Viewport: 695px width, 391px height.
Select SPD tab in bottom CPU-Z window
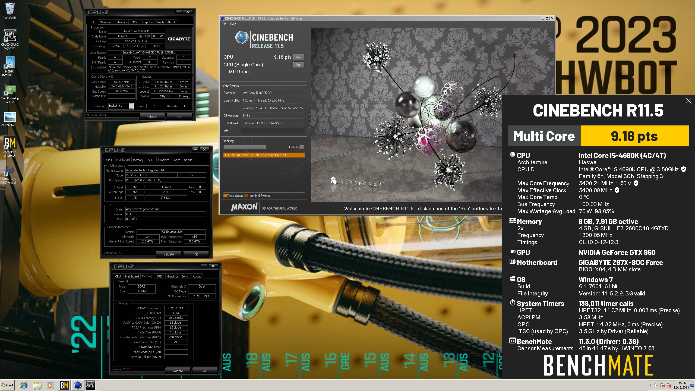pyautogui.click(x=160, y=276)
